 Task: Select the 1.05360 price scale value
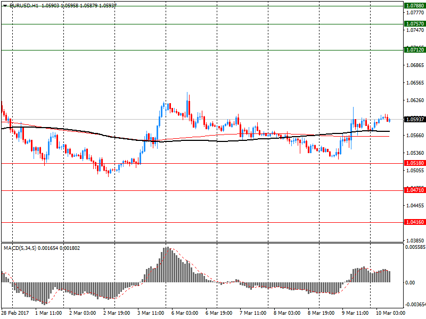[415, 153]
